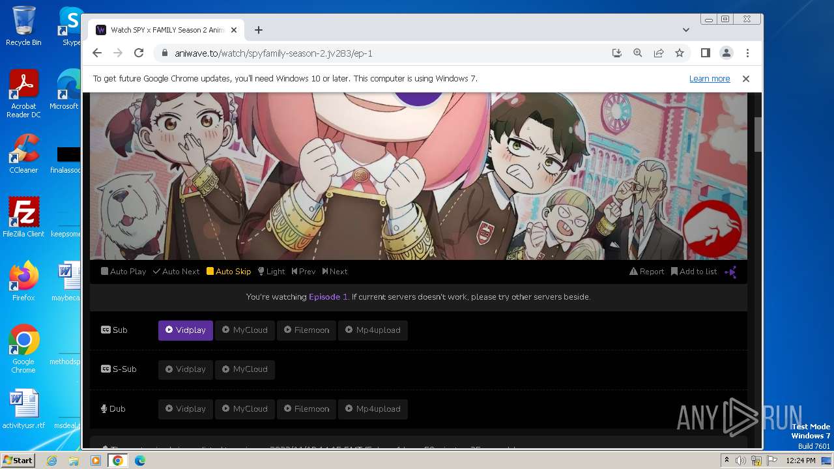
Task: Open the Learn more link
Action: click(x=710, y=79)
